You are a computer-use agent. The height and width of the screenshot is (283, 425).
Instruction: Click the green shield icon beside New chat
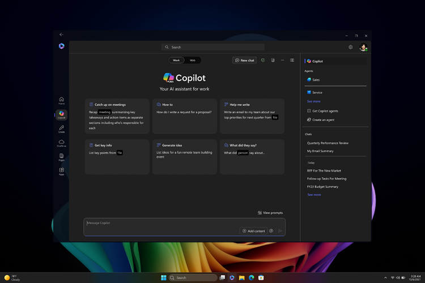263,60
